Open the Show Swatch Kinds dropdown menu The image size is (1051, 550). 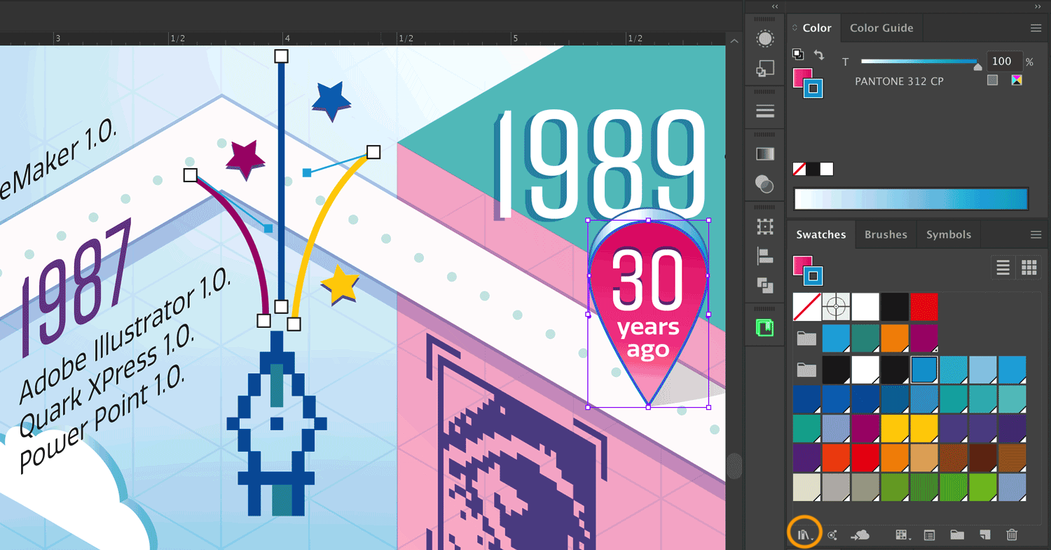click(x=901, y=534)
